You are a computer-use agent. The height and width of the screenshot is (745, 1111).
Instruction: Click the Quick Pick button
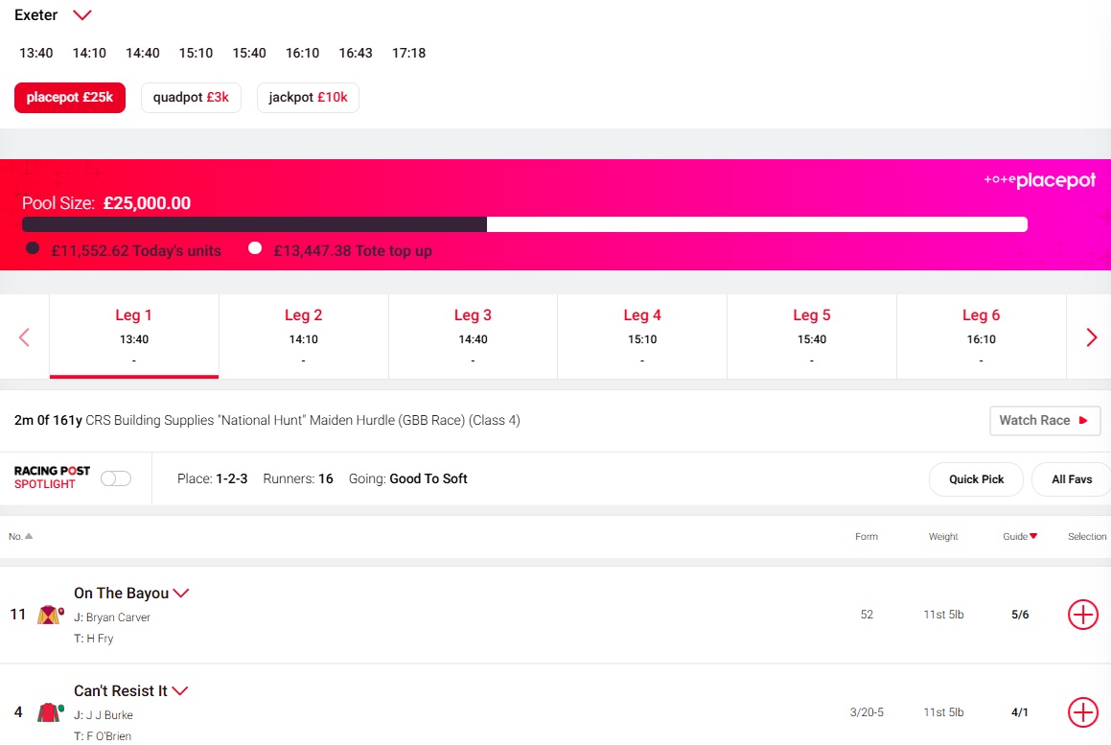coord(976,479)
